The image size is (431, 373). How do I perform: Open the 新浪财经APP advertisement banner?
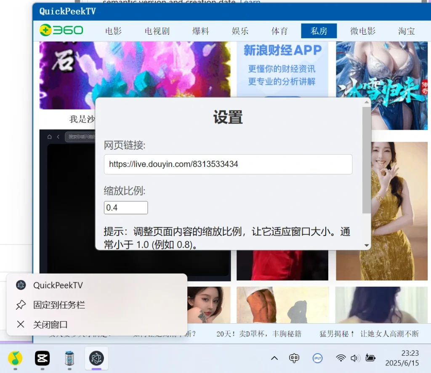click(x=282, y=70)
